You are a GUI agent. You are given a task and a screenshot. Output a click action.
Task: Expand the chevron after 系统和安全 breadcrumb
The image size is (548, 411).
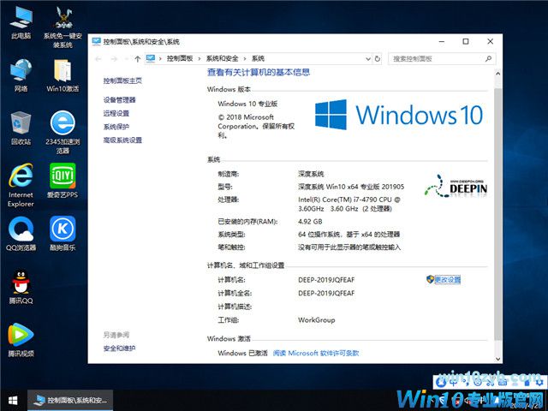(245, 59)
